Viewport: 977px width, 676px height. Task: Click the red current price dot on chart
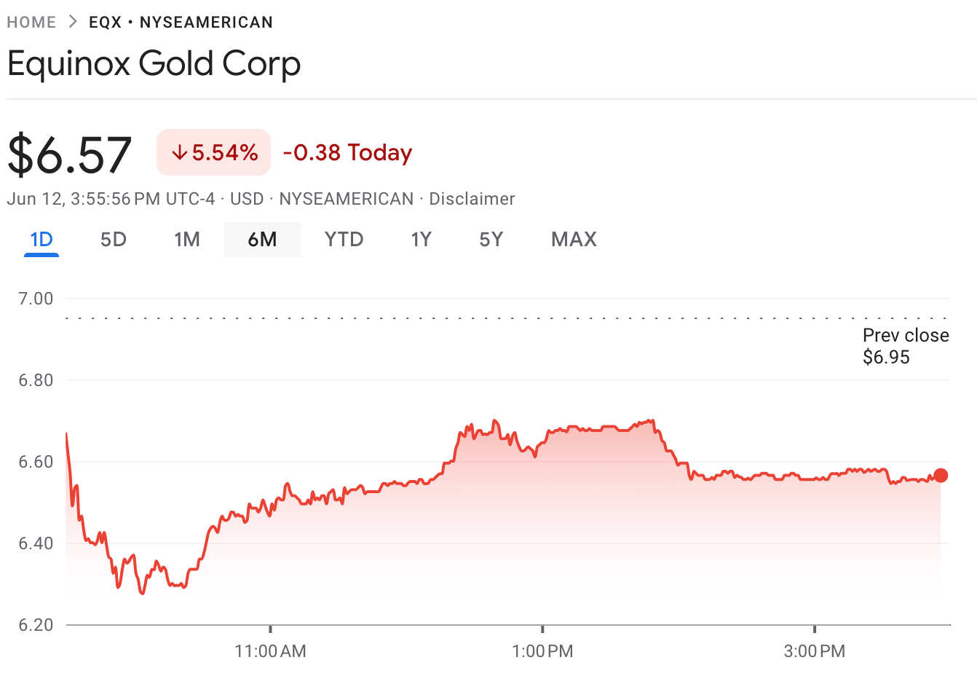point(941,476)
